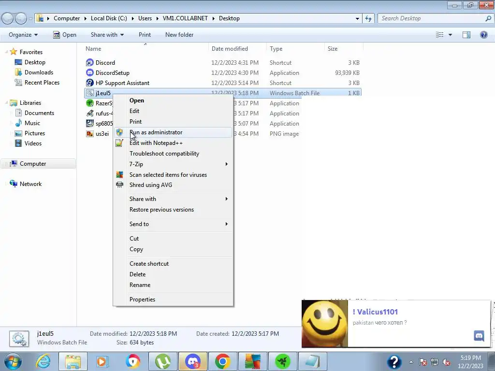This screenshot has height=371, width=495.
Task: Click the network tray icon
Action: (x=435, y=362)
